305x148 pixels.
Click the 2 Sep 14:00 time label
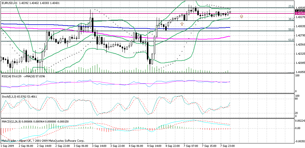(44, 146)
